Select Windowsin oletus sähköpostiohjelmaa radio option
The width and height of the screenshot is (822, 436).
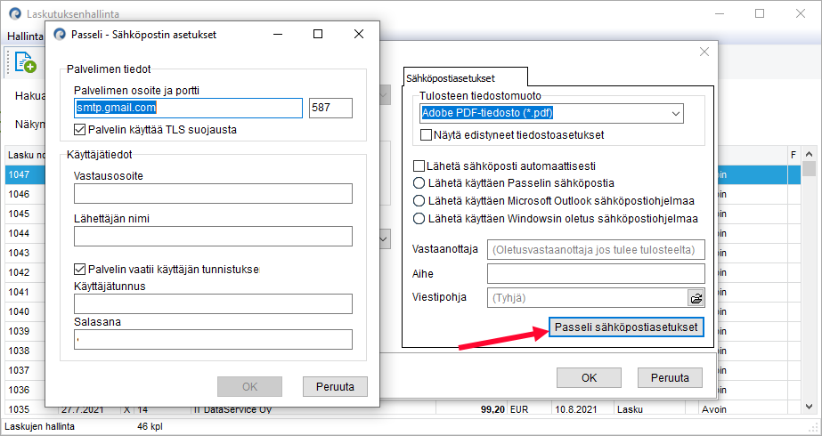[x=419, y=219]
